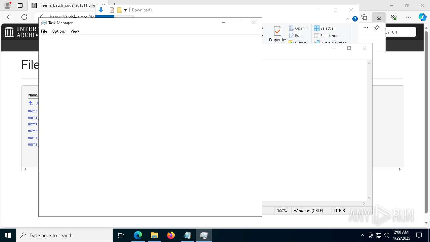Click the blue down-arrow icon in Downloads window

pos(100,10)
